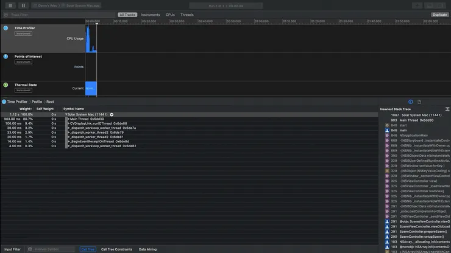
Task: Click the Run 1 of 1 status display
Action: (x=226, y=5)
